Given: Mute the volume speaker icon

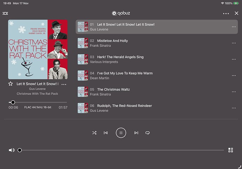Looking at the screenshot, I should pos(12,150).
